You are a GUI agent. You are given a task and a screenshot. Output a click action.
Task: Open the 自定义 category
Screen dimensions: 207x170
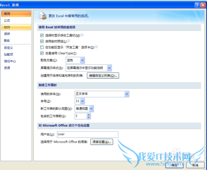(x=16, y=48)
